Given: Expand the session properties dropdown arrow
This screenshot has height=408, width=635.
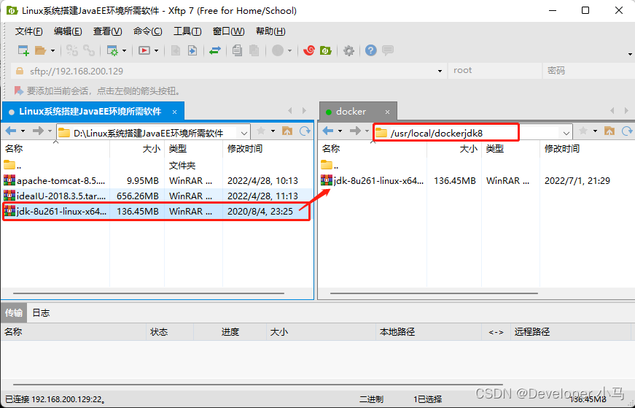Looking at the screenshot, I should tap(125, 51).
